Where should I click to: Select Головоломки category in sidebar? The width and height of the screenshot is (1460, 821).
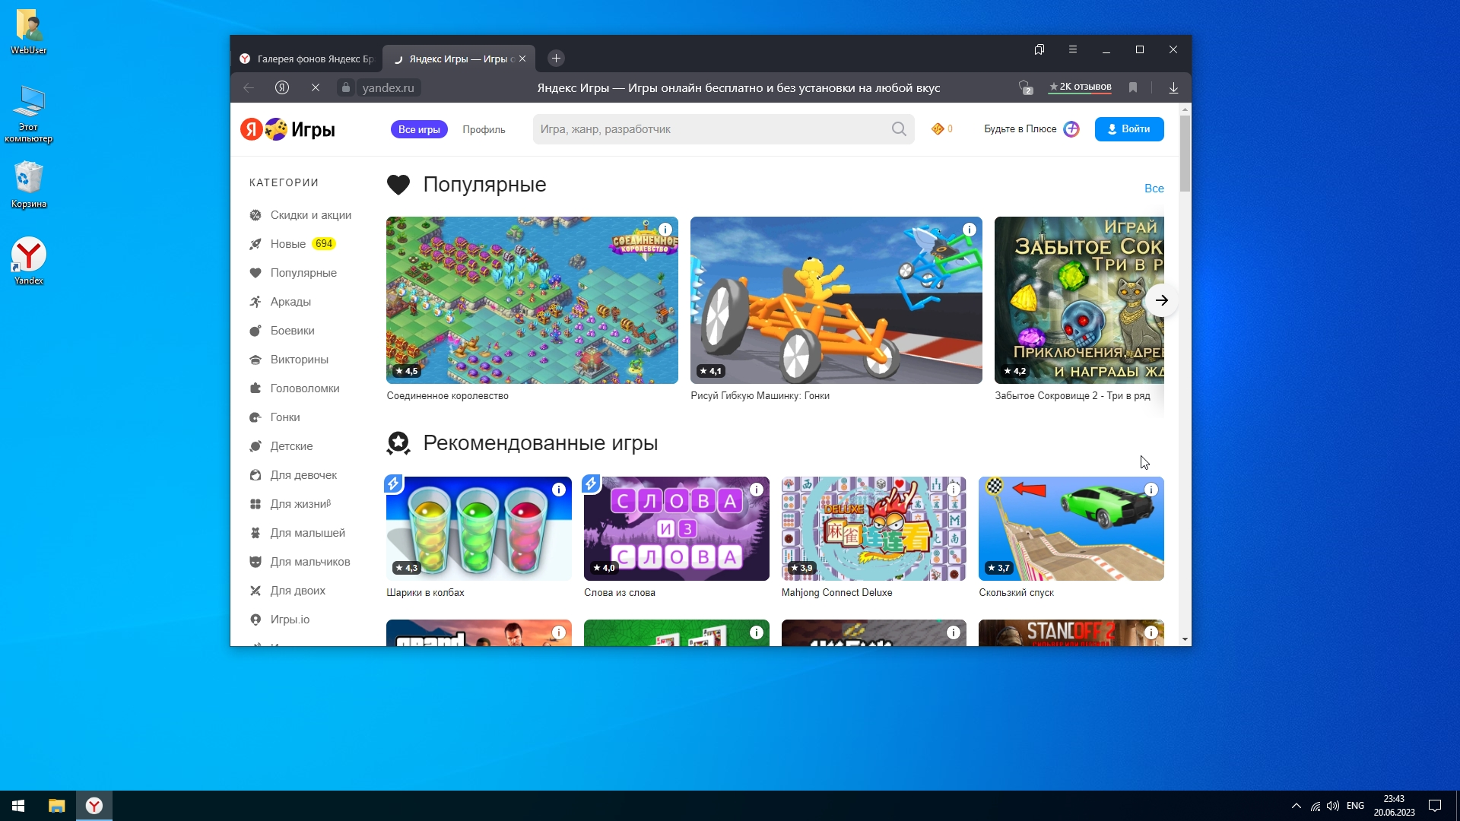tap(304, 388)
